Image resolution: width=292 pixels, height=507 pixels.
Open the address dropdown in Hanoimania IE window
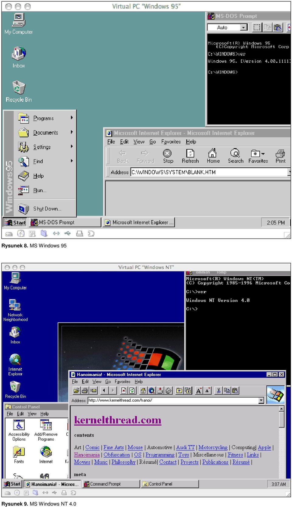click(x=261, y=400)
